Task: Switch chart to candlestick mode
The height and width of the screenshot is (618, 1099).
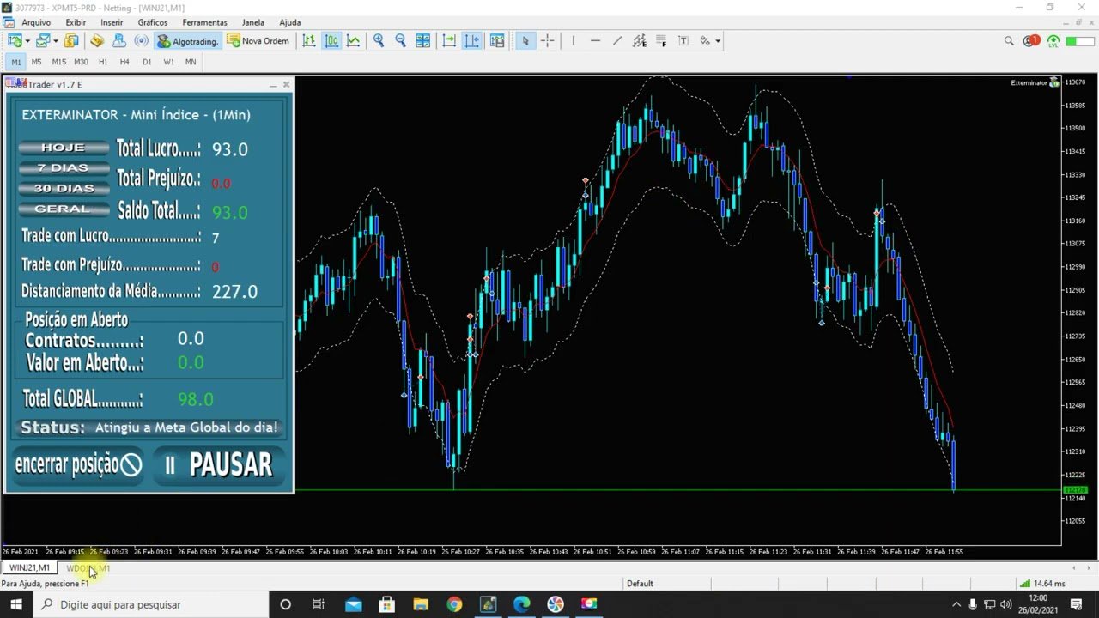Action: pyautogui.click(x=331, y=40)
